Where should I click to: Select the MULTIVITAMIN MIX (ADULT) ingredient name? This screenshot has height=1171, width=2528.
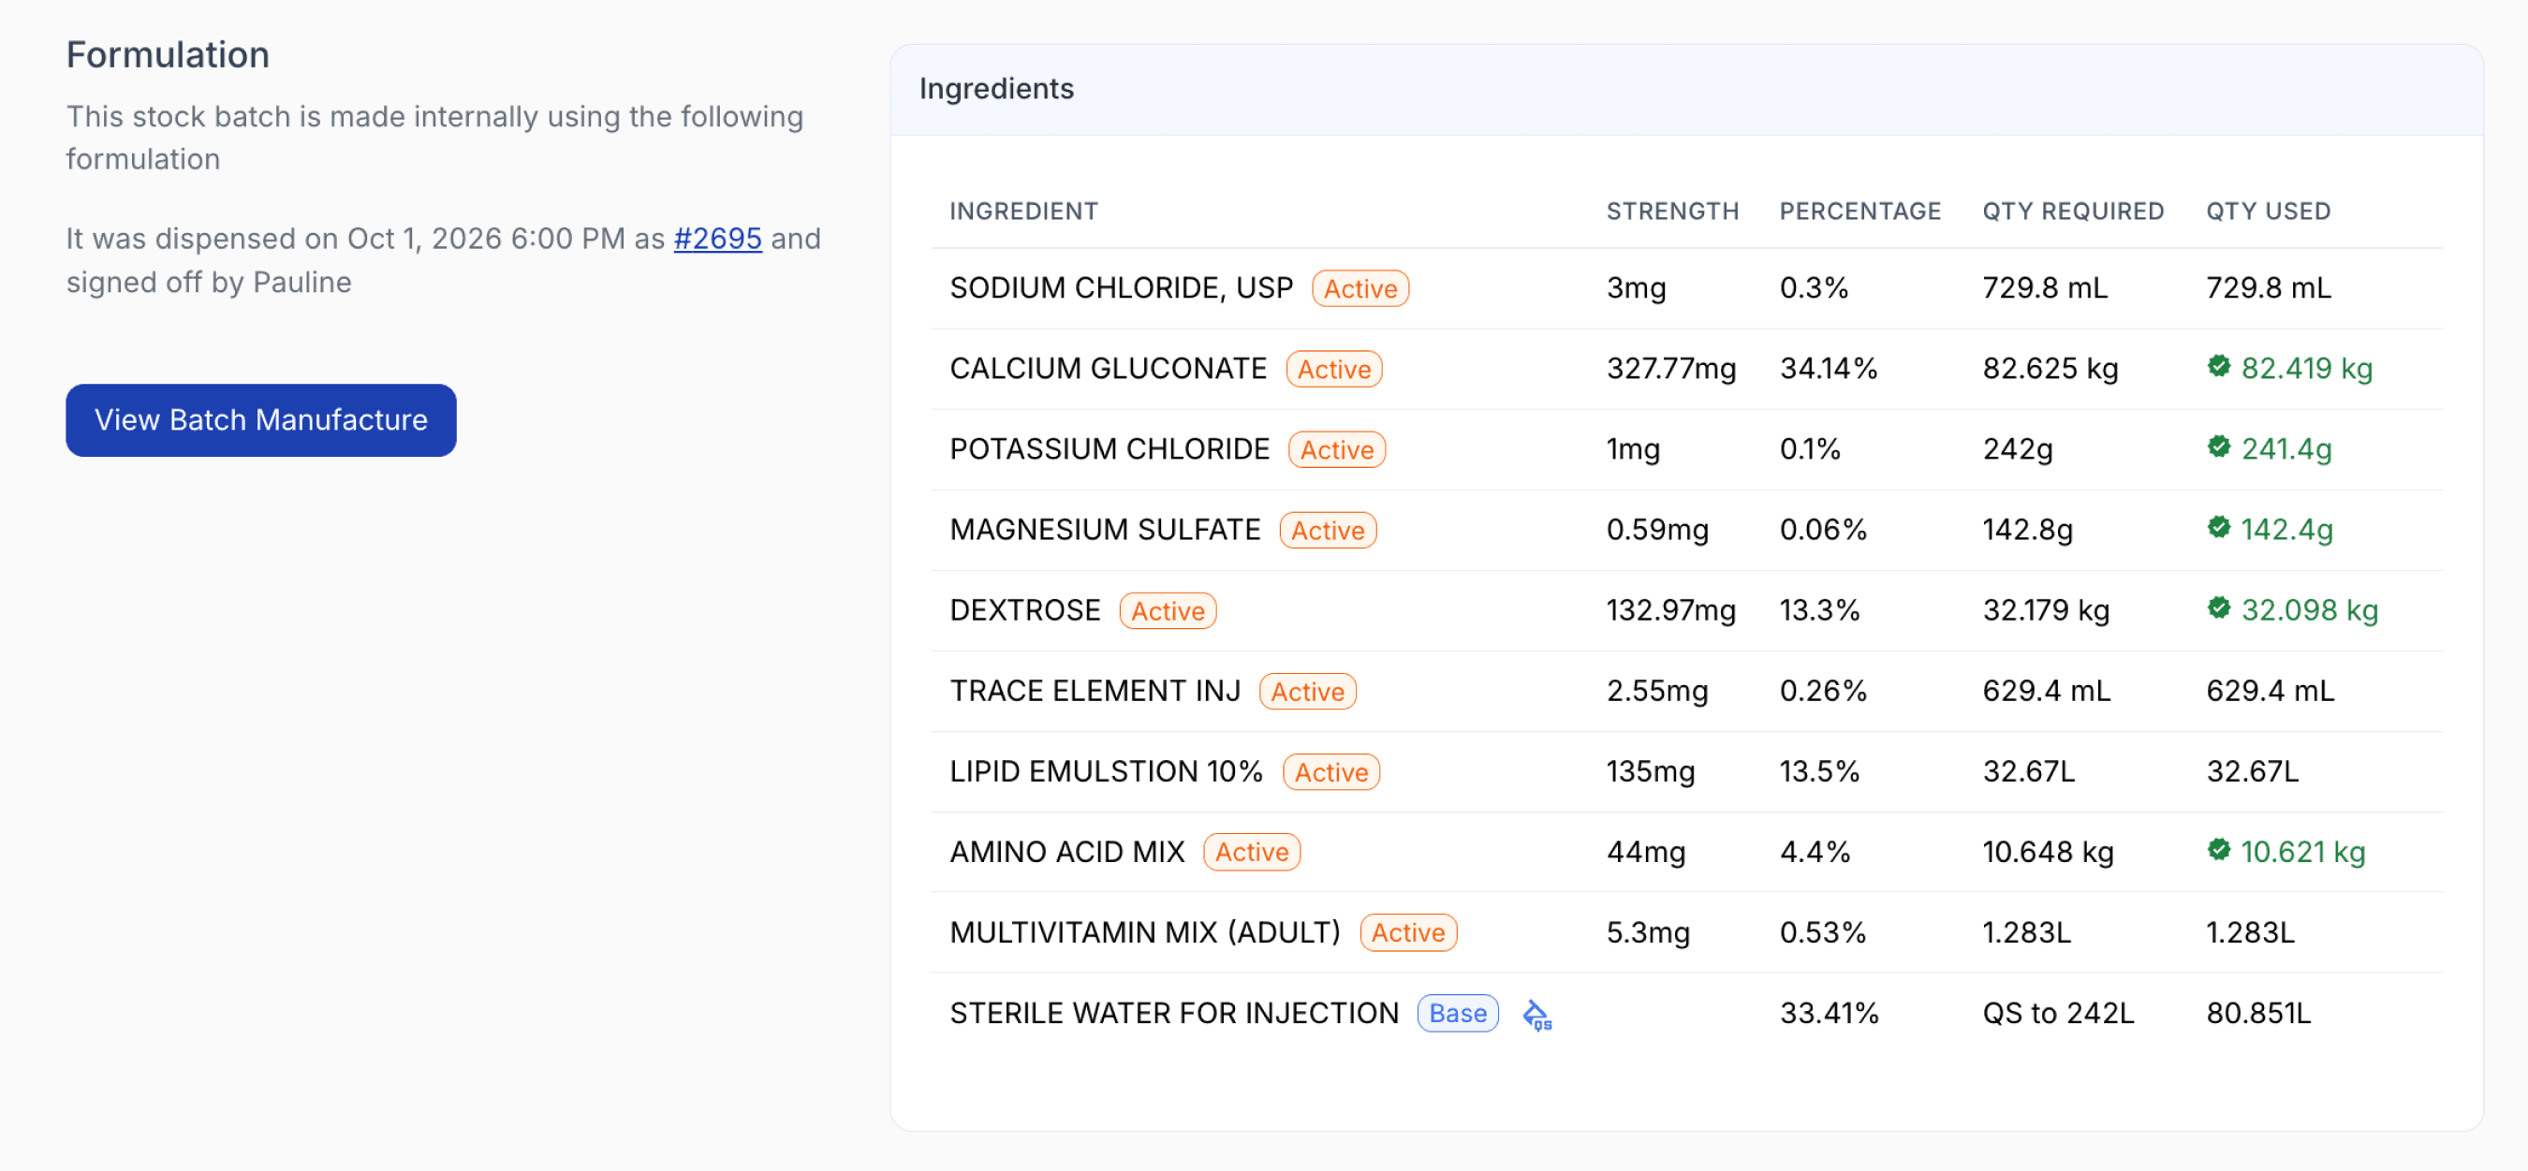1145,932
